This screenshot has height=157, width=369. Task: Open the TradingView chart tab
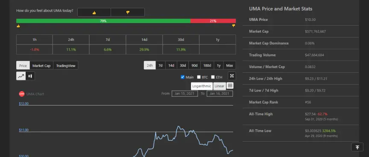tap(66, 66)
